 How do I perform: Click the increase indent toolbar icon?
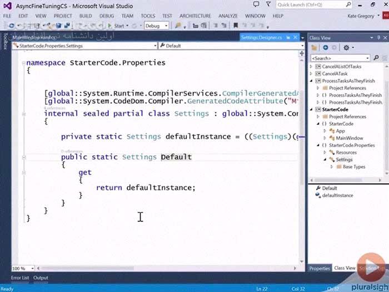224,25
